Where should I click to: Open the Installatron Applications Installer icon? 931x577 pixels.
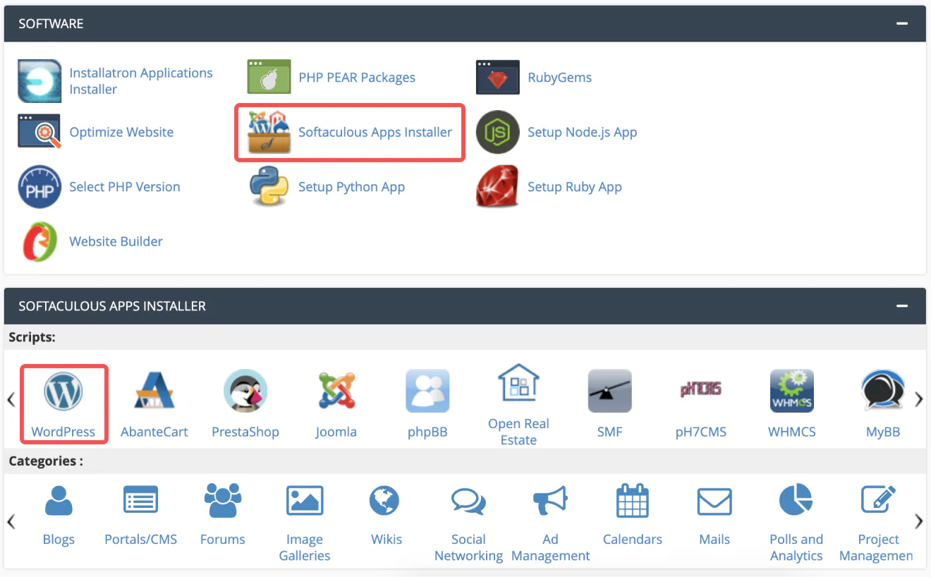(39, 81)
